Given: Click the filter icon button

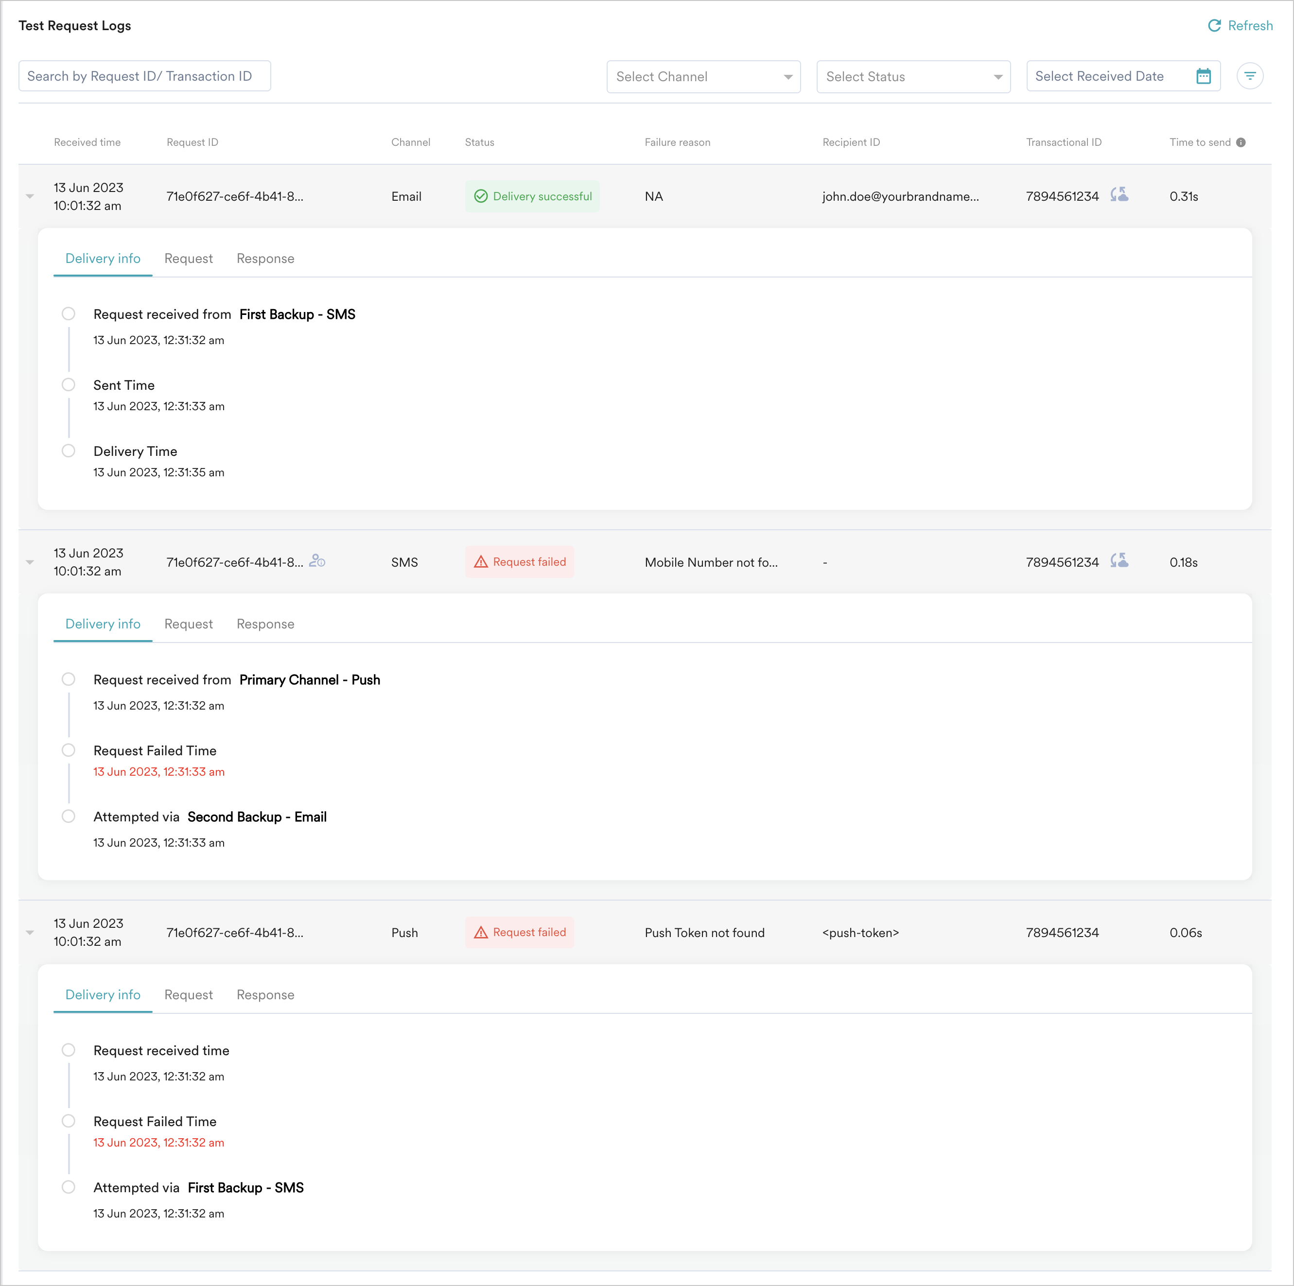Looking at the screenshot, I should (x=1249, y=76).
